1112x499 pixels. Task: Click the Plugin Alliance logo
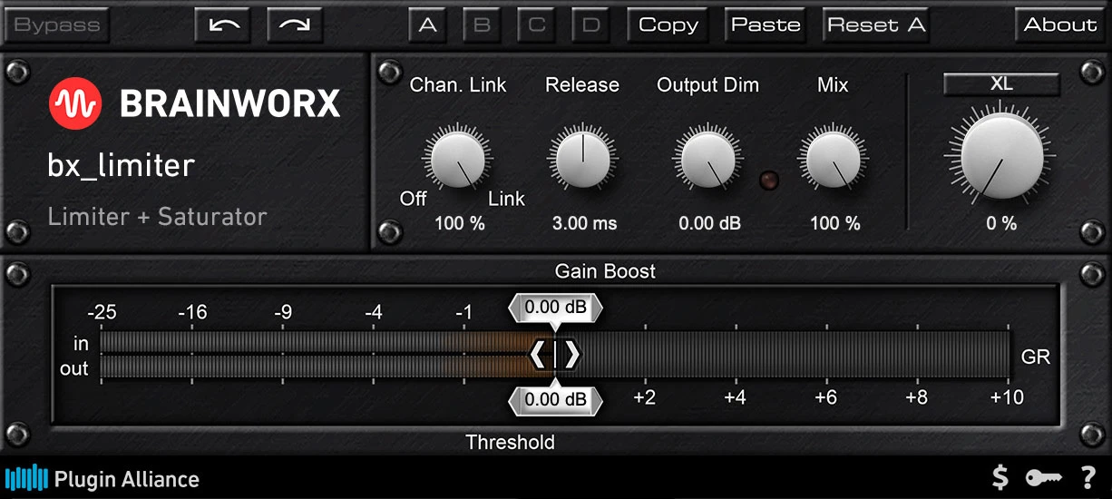coord(102,478)
